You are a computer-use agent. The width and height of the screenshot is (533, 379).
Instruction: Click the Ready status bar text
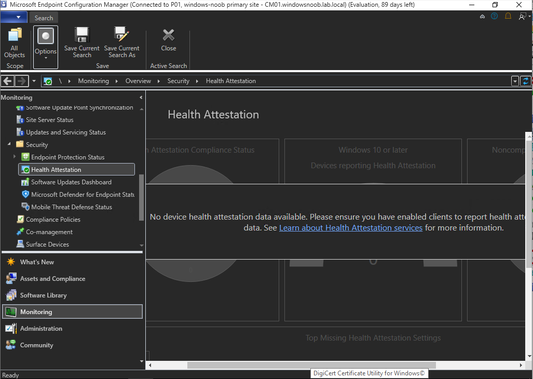click(10, 375)
